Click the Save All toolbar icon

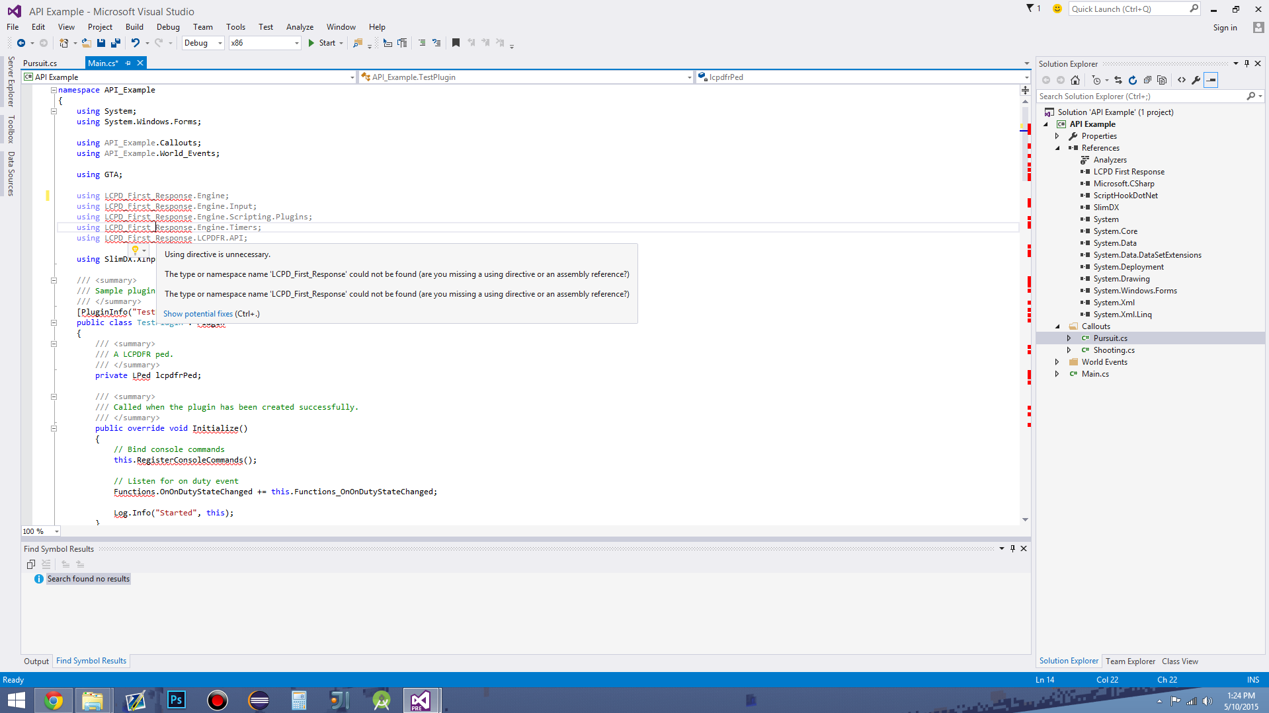pos(116,43)
